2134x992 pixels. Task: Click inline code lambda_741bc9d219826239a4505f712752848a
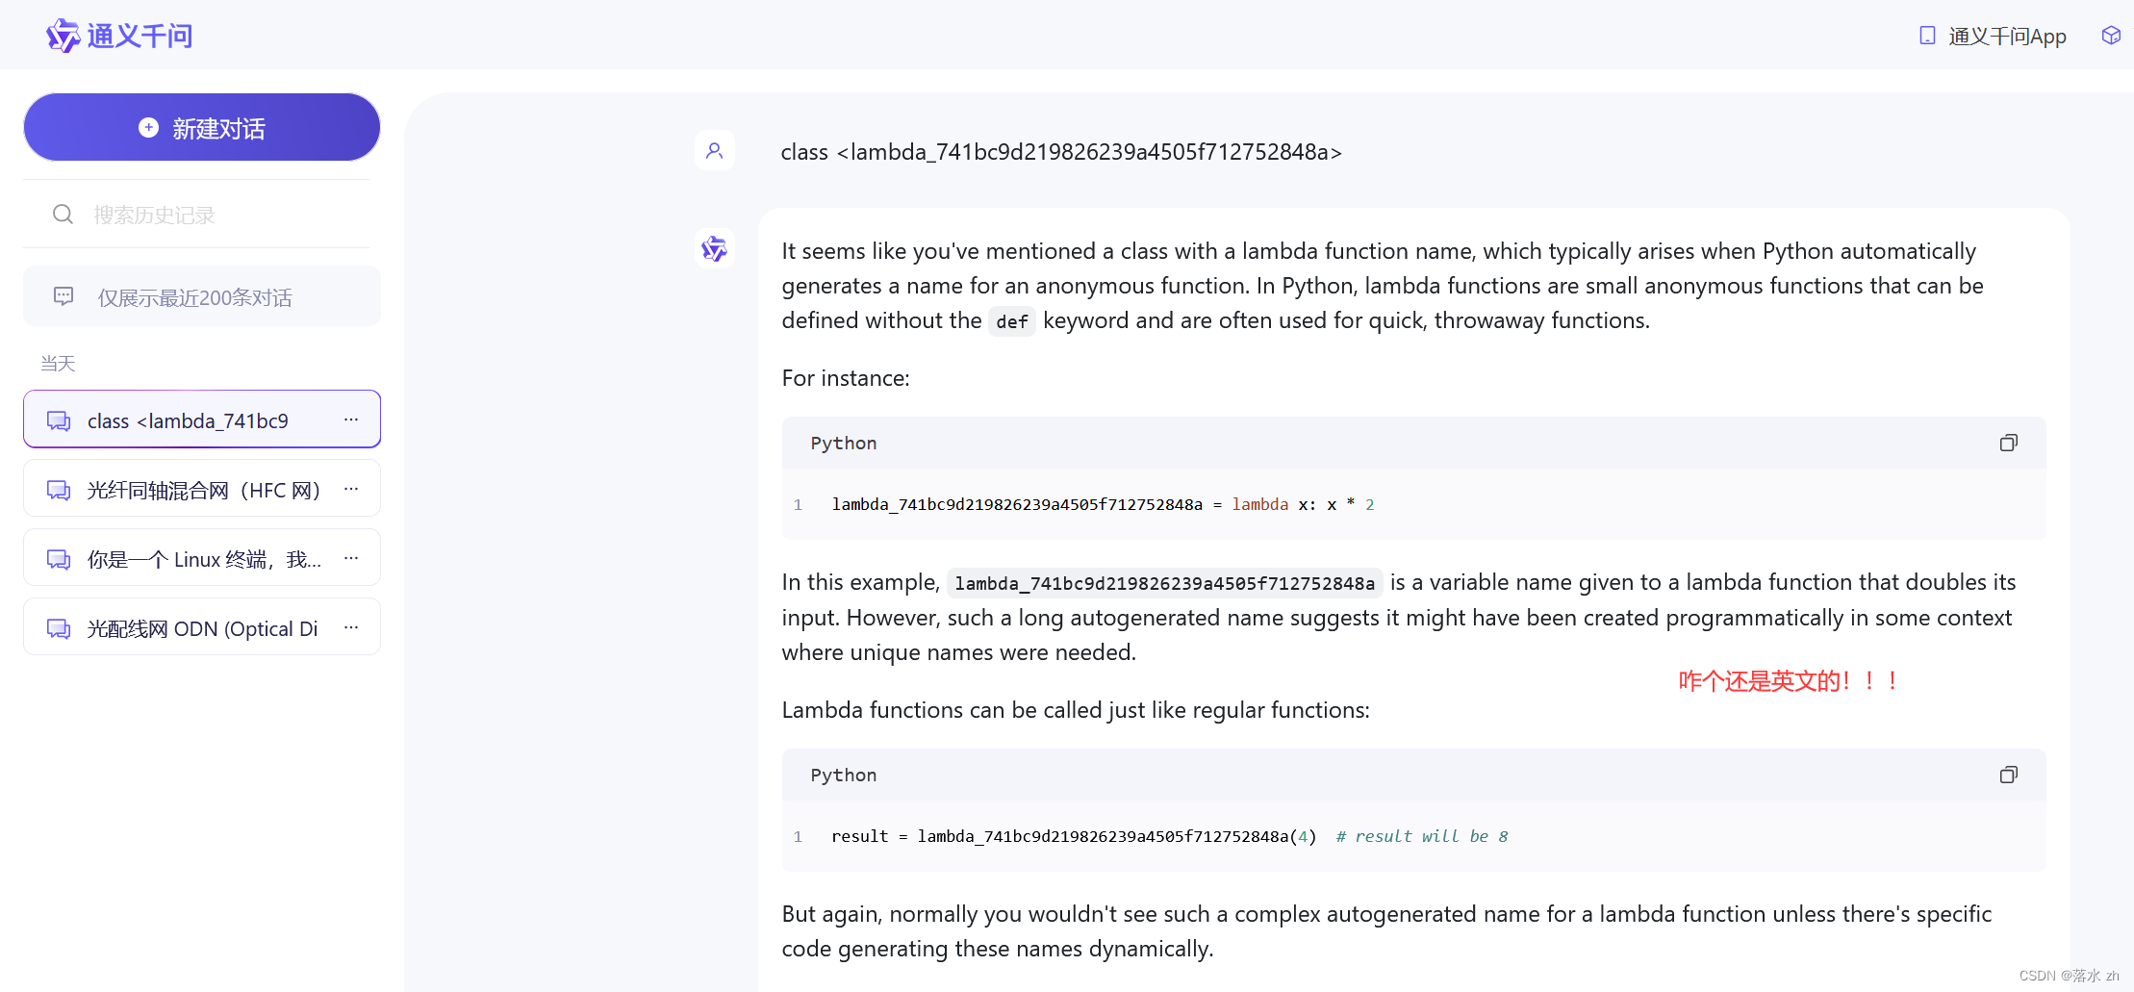(1164, 583)
